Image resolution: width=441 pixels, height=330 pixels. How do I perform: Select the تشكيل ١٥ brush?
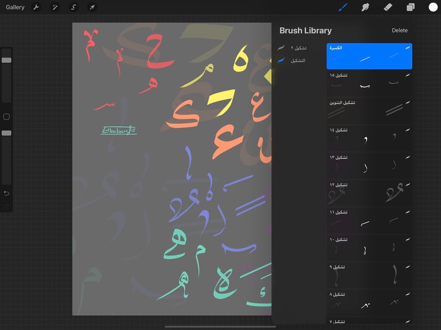click(369, 84)
